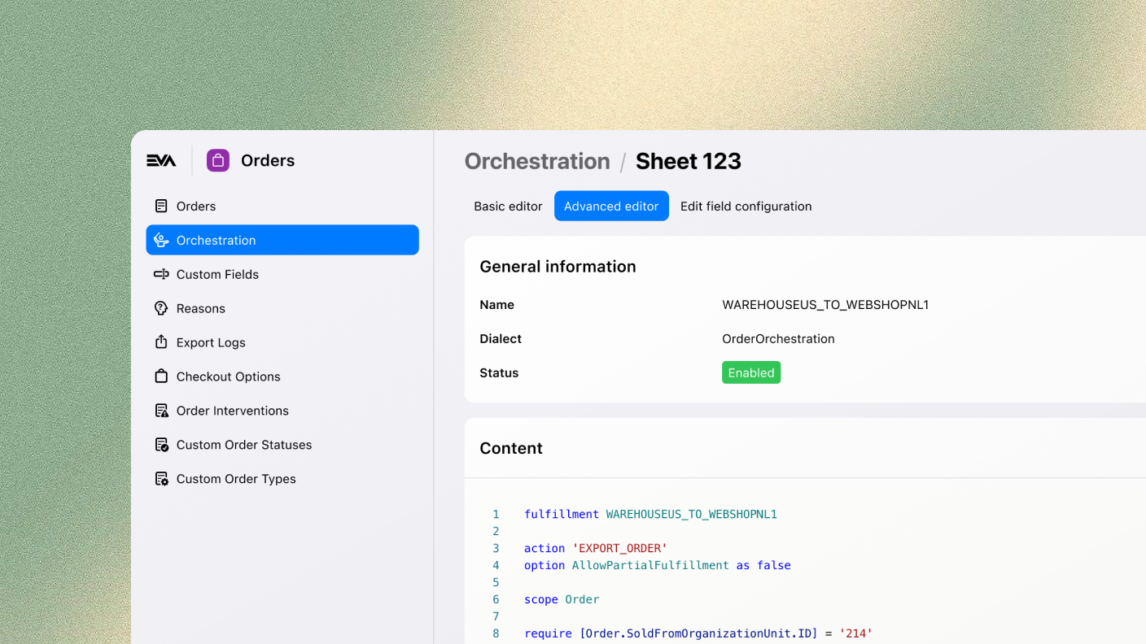1146x644 pixels.
Task: Open Export Logs
Action: click(282, 342)
